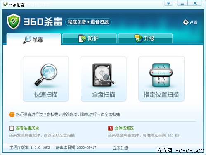Click the 还未隔离病毒文件 quarantine status text
The width and height of the screenshot is (206, 155).
tap(144, 135)
